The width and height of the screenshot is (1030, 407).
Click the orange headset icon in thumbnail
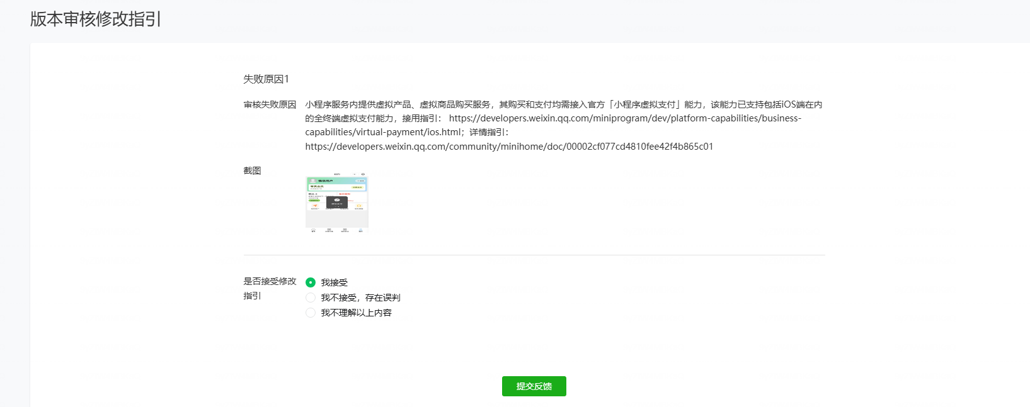pos(359,206)
